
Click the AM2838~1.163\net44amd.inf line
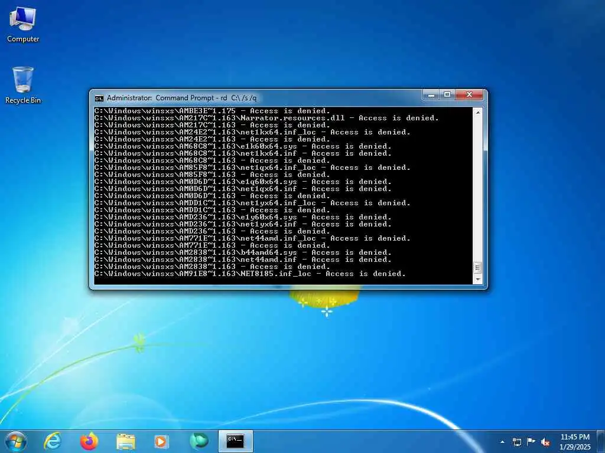243,260
